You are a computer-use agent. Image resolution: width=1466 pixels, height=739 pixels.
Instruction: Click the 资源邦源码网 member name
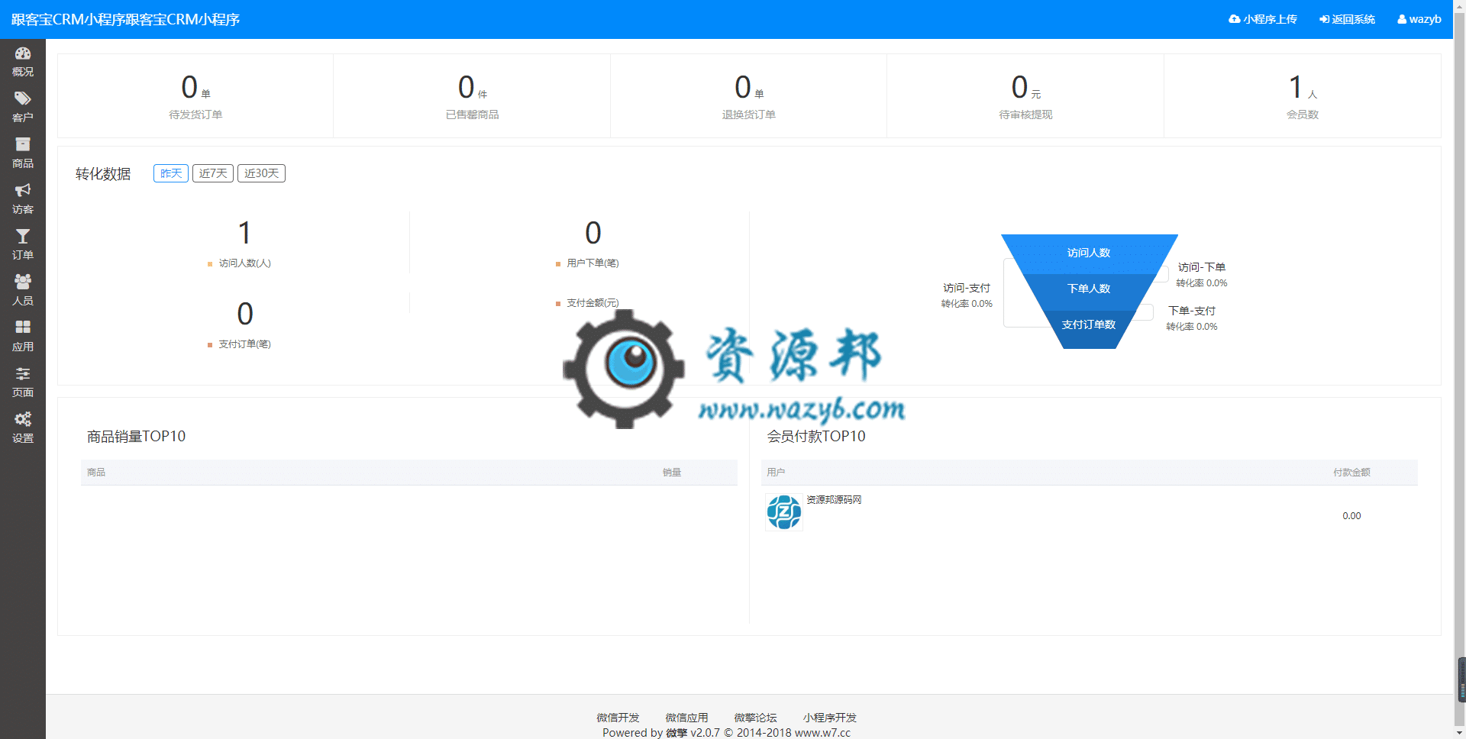pyautogui.click(x=834, y=500)
